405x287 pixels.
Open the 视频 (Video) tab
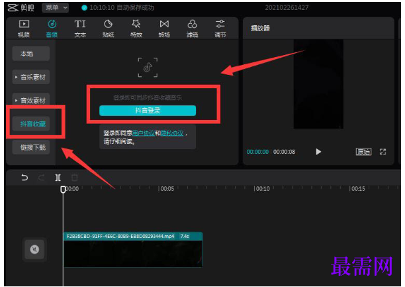click(24, 29)
